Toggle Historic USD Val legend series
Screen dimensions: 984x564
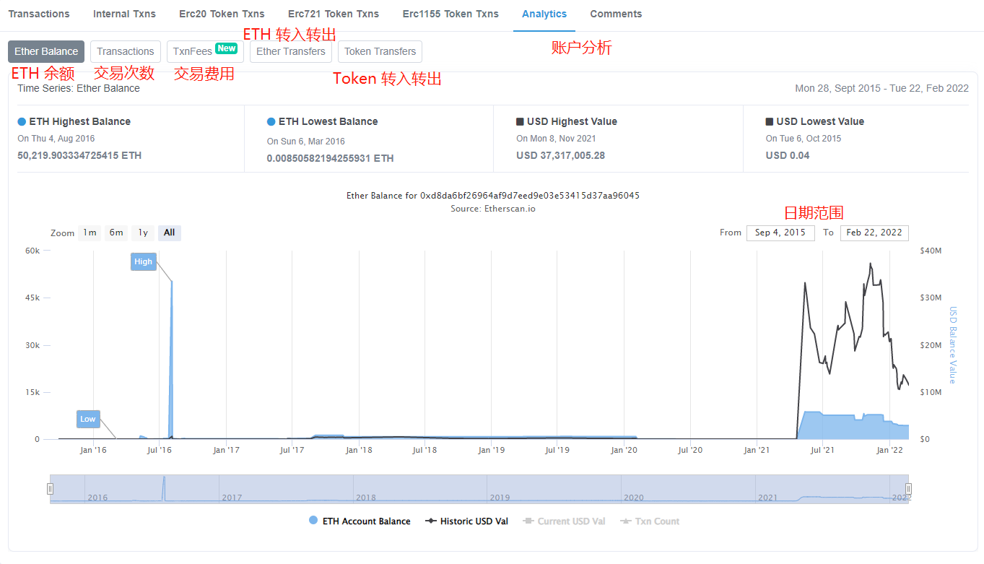pos(466,521)
